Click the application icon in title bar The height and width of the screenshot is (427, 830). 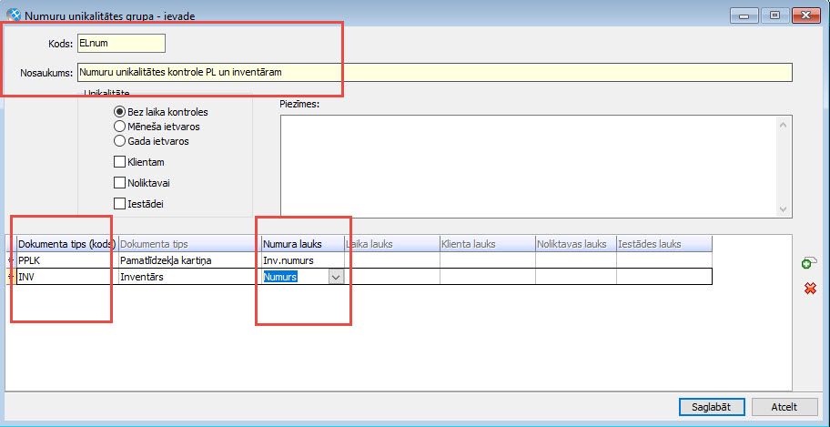click(14, 15)
